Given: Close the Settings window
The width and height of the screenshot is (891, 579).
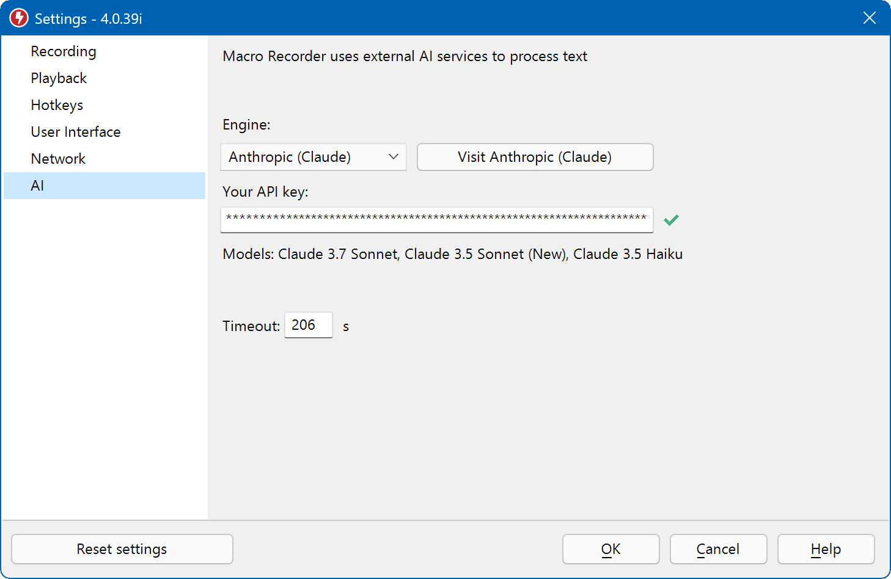Looking at the screenshot, I should click(869, 18).
